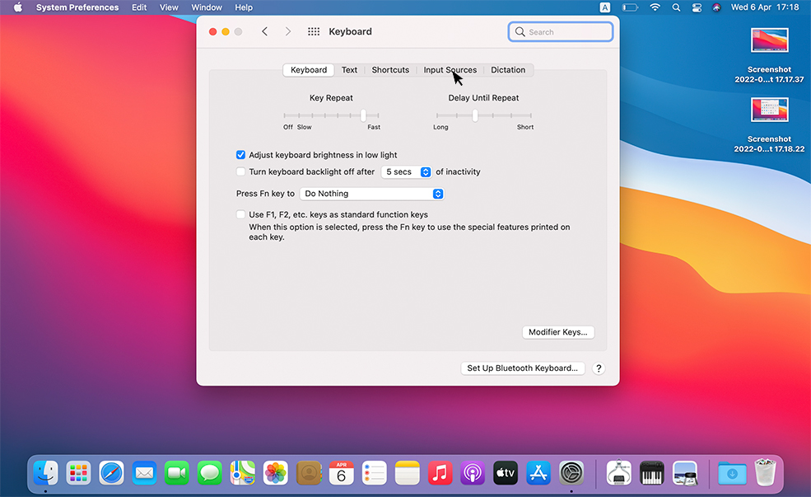Open the Window menu
Screen dimensions: 811x497
[207, 7]
